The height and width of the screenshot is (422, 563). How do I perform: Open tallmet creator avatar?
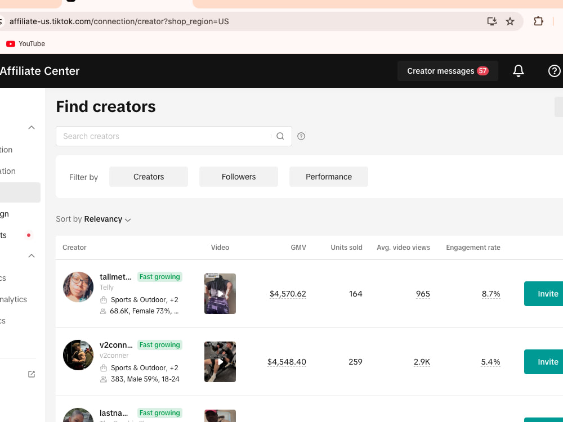coord(78,287)
